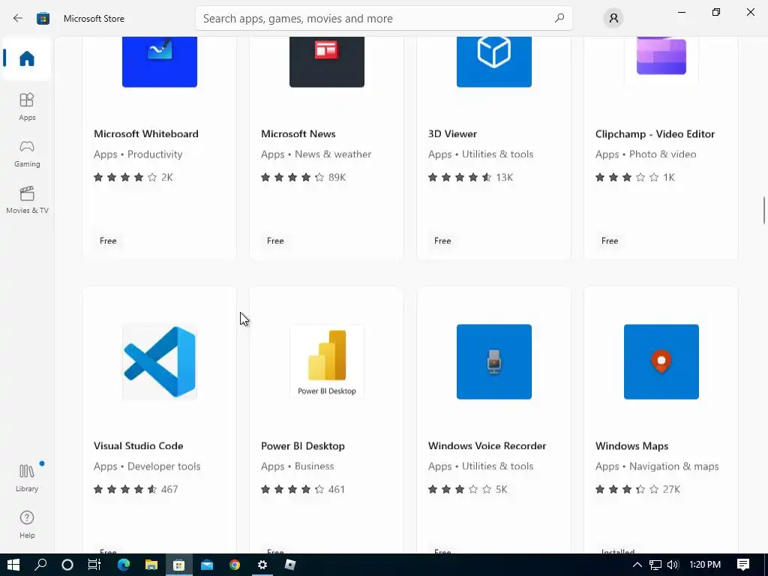Click the 13K rating on 3D Viewer
Image resolution: width=768 pixels, height=576 pixels.
coord(504,177)
